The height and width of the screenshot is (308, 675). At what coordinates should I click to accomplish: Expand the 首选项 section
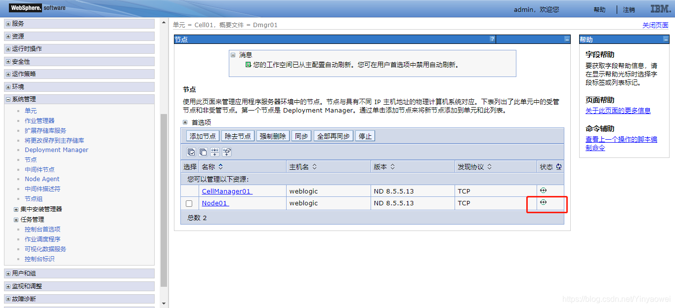pos(185,122)
